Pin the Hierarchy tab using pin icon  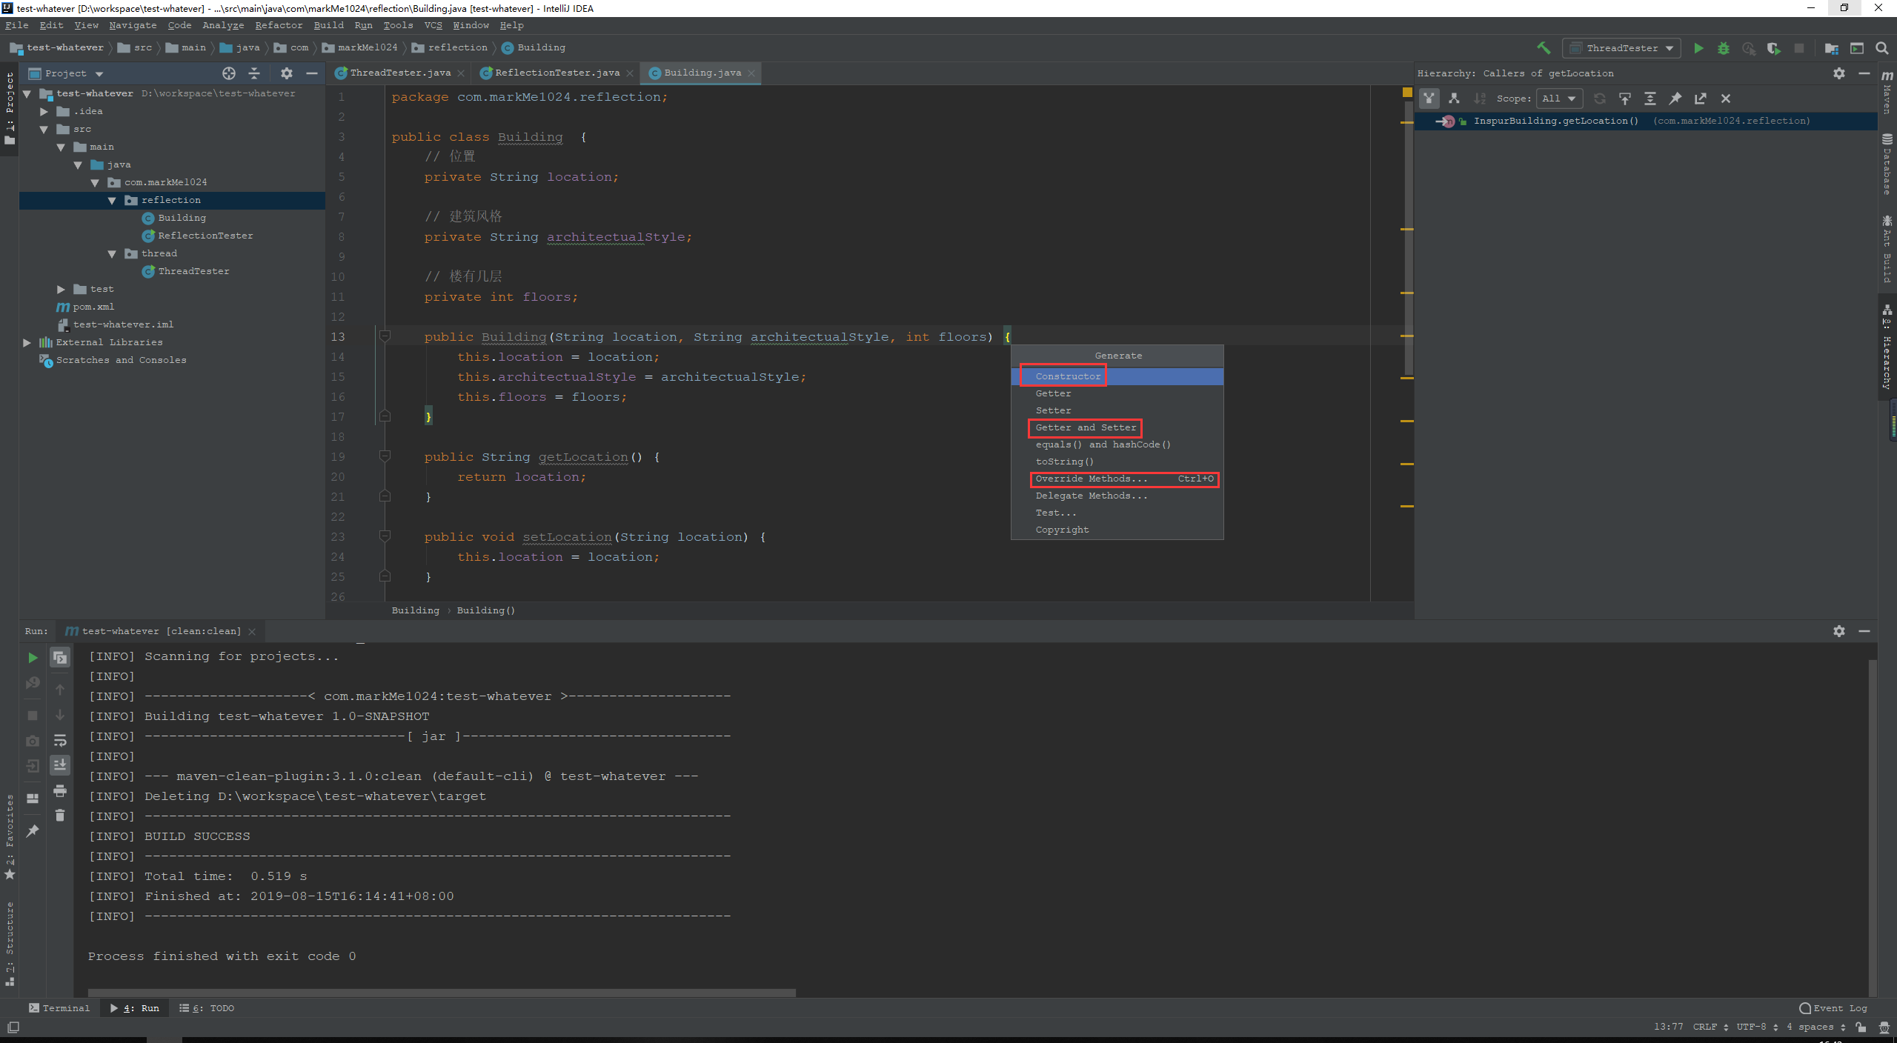(x=1675, y=99)
